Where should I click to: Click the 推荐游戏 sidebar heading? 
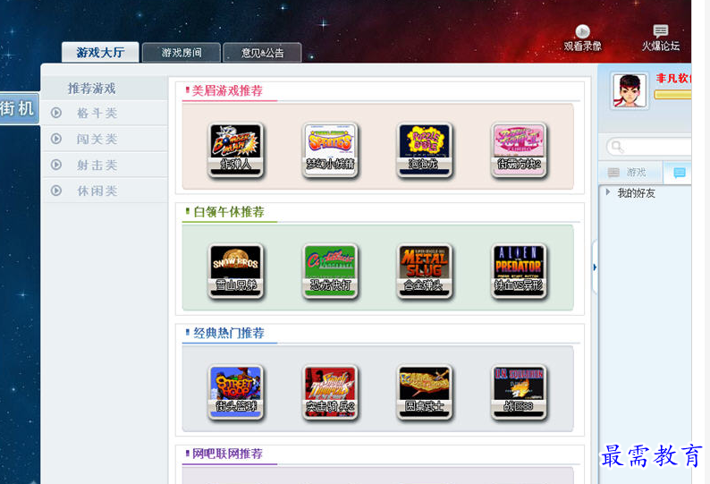(x=91, y=89)
